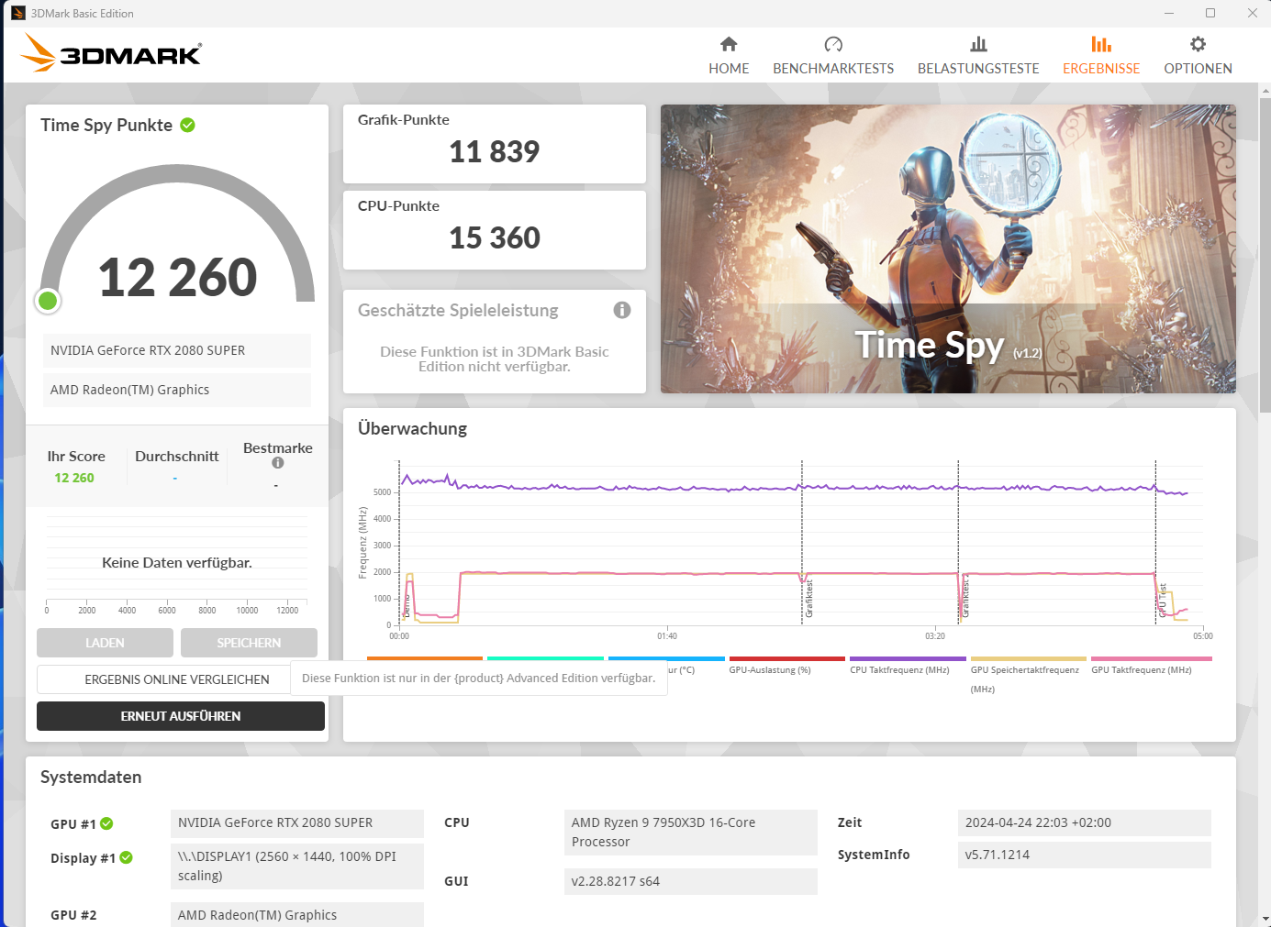This screenshot has height=927, width=1271.
Task: Open the BELASTUNGSTESTE tab
Action: pyautogui.click(x=978, y=56)
